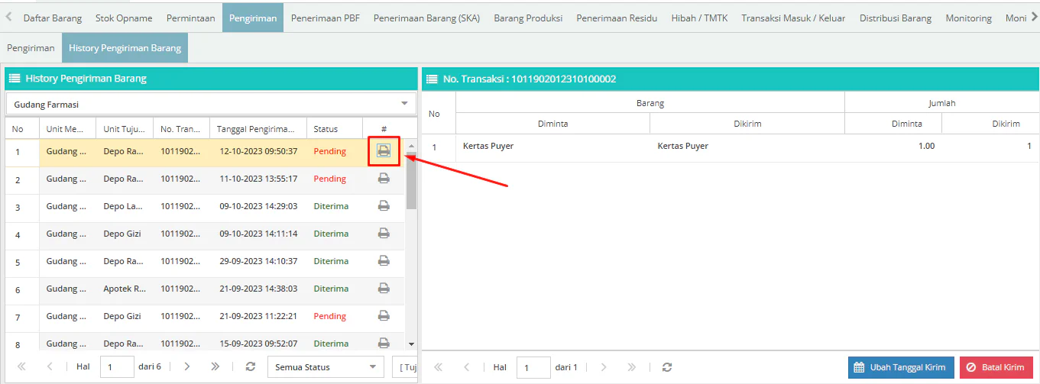This screenshot has height=384, width=1040.
Task: Open the Hibah / TMTK tab
Action: tap(699, 18)
